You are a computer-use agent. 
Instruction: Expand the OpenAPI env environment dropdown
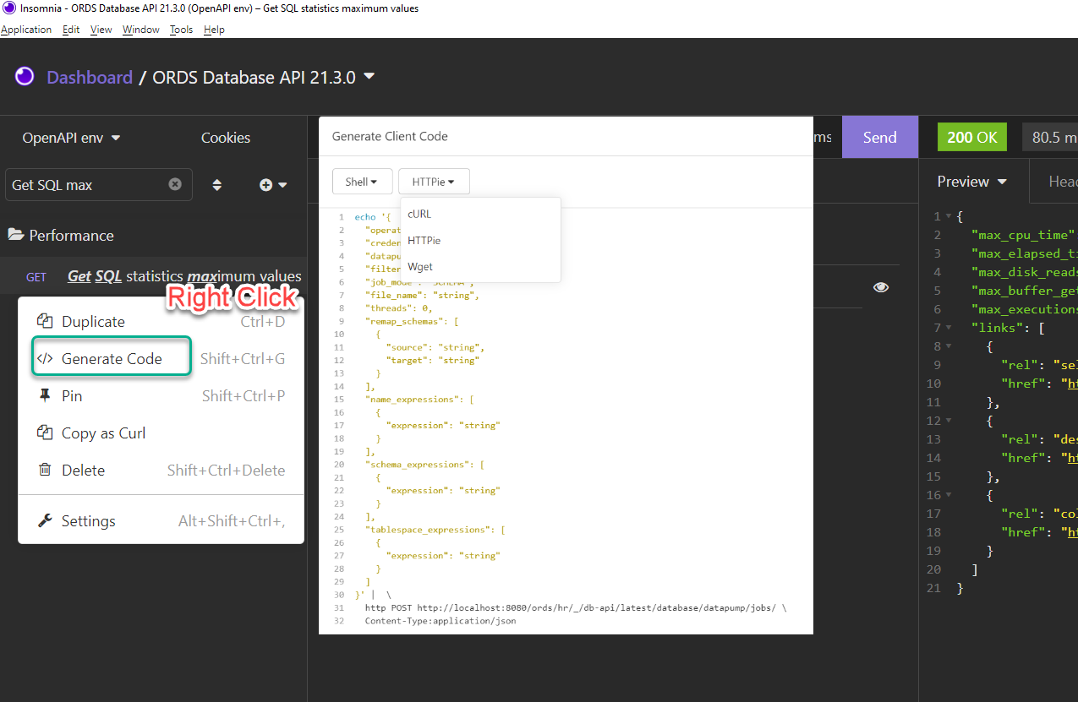coord(71,138)
